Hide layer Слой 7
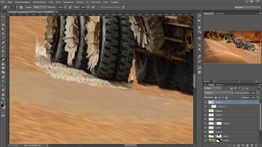This screenshot has height=147, width=262. [x=206, y=136]
